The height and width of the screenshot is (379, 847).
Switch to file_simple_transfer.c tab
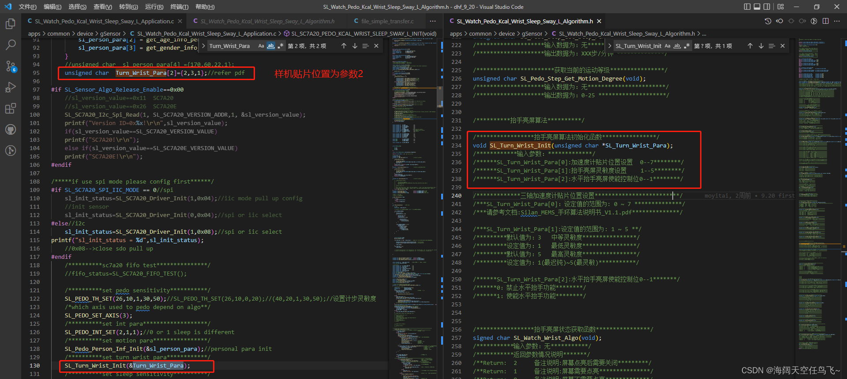coord(387,21)
